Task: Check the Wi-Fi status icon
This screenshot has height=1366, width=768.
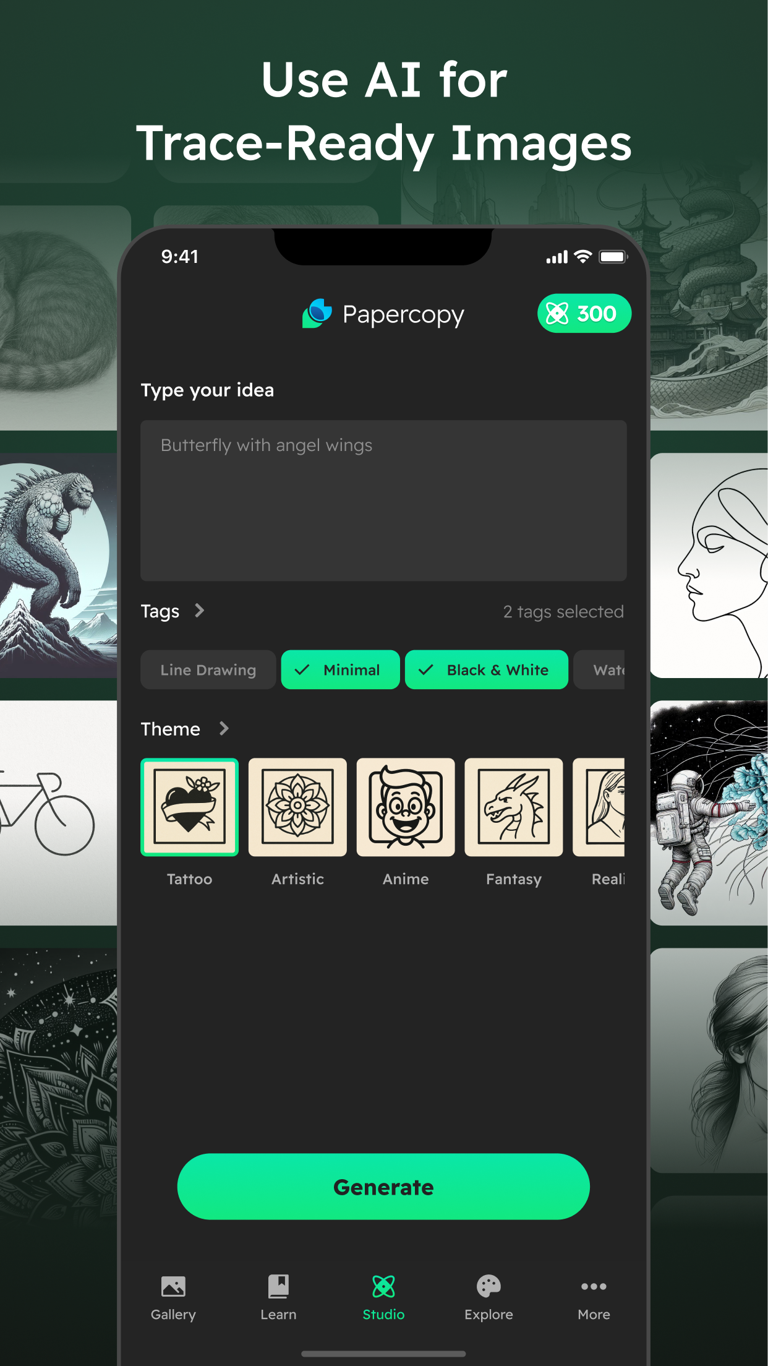Action: 582,257
